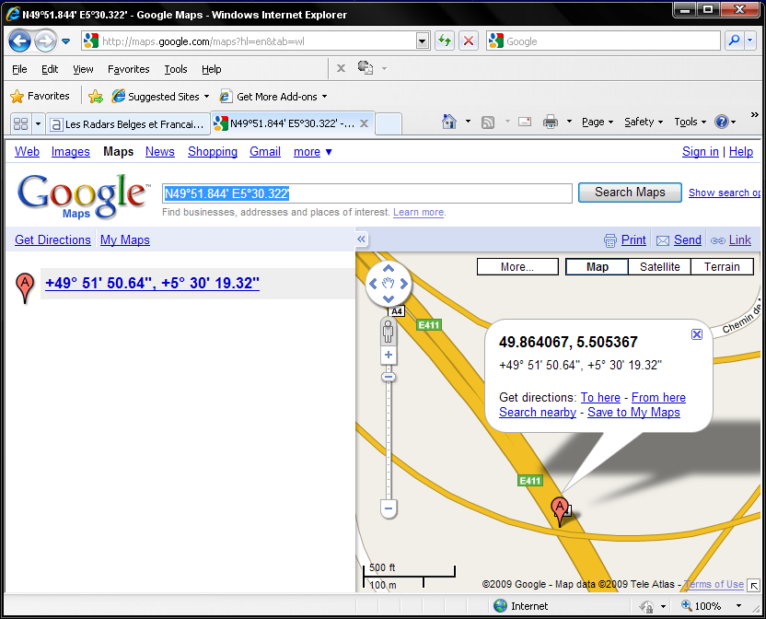This screenshot has width=766, height=619.
Task: Switch to Les Radars Belges tab
Action: (x=127, y=123)
